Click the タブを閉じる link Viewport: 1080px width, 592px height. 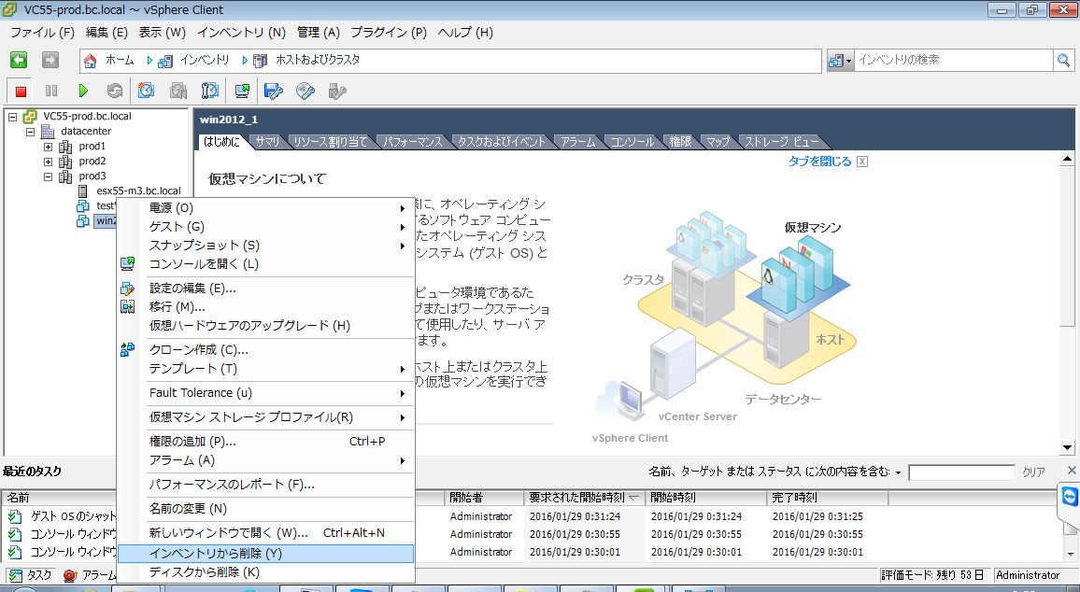tap(819, 162)
